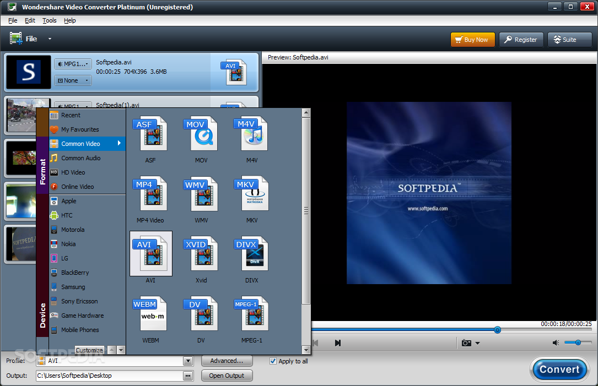This screenshot has height=386, width=598.
Task: Expand Common Video submenu arrow
Action: point(120,143)
